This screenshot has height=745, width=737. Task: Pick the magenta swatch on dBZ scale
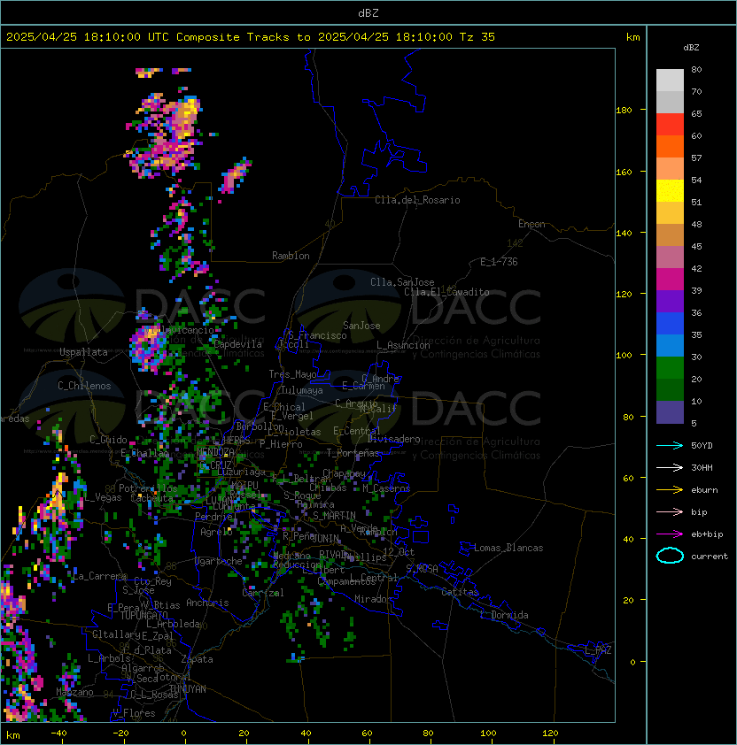tap(670, 279)
